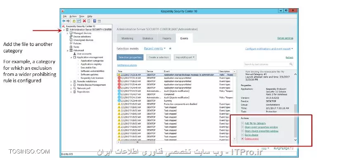Select Managed devices in the console tree
359x160 pixels.
click(x=82, y=33)
